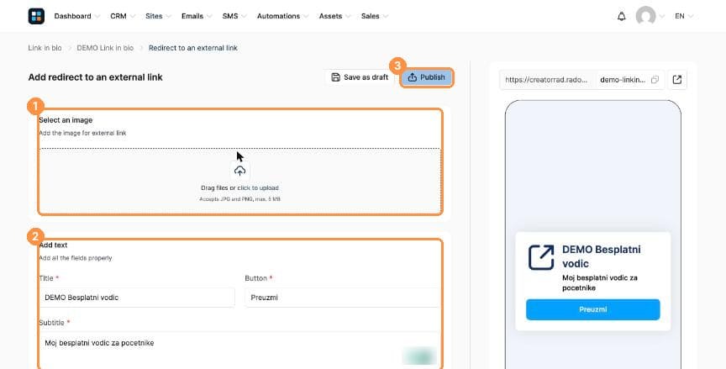The height and width of the screenshot is (369, 726).
Task: Click 'Moj besplatni vodic za pocetnike' preview text
Action: (600, 283)
